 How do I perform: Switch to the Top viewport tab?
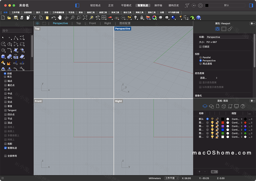(78, 23)
